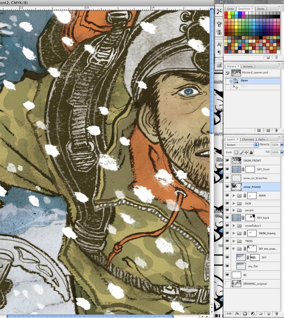The width and height of the screenshot is (284, 318).
Task: Show the DRAWING_original layer
Action: [x=227, y=284]
